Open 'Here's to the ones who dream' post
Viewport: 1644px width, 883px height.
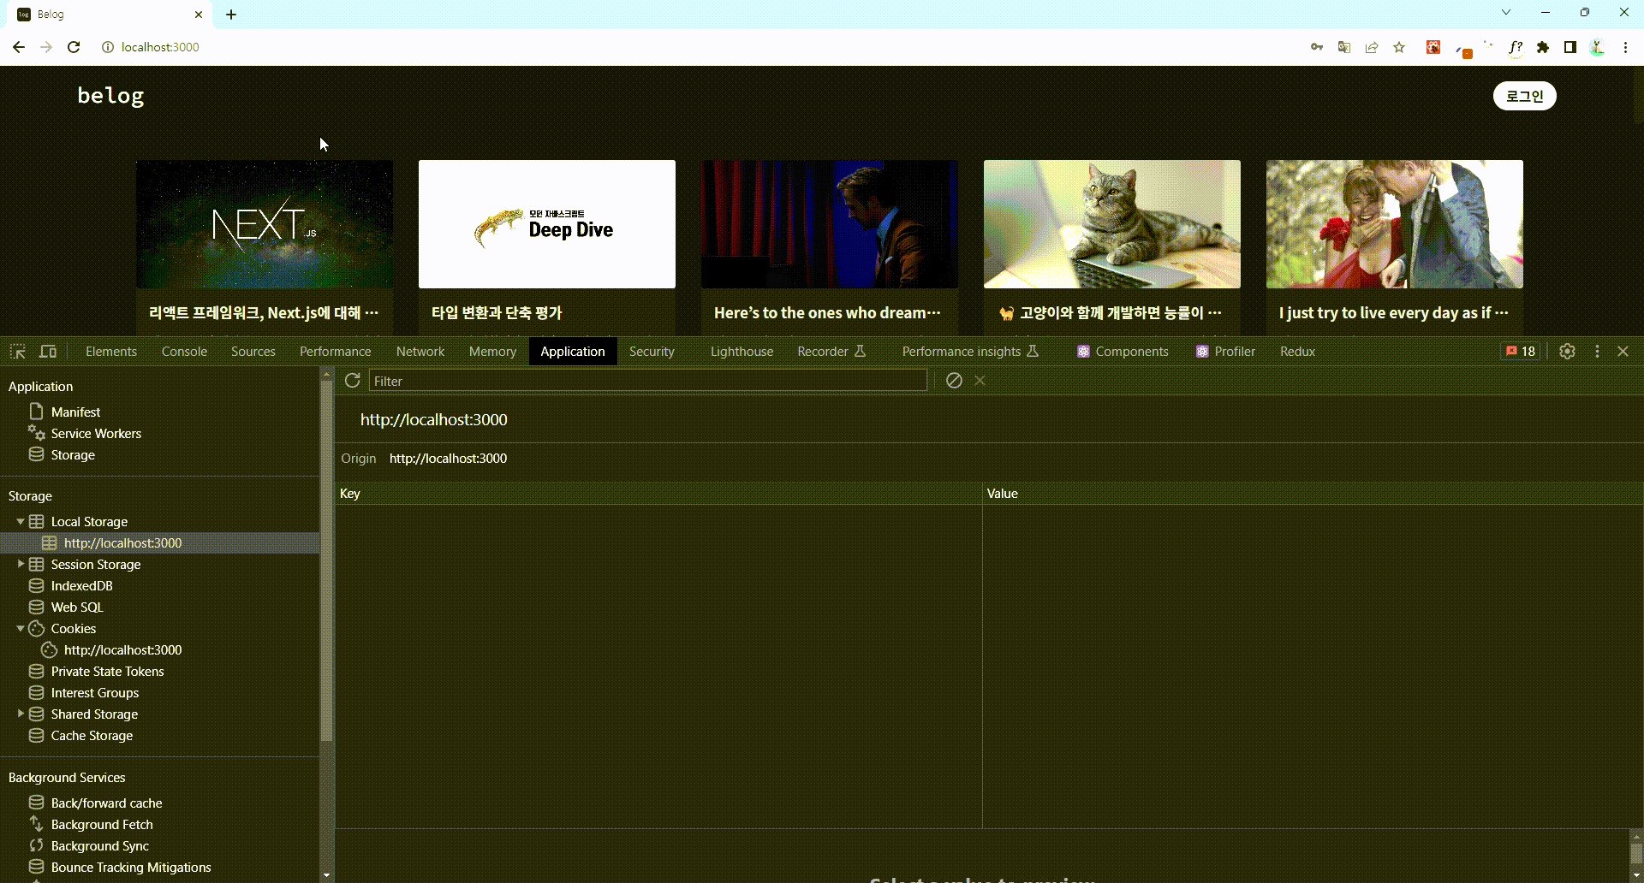[x=827, y=313]
